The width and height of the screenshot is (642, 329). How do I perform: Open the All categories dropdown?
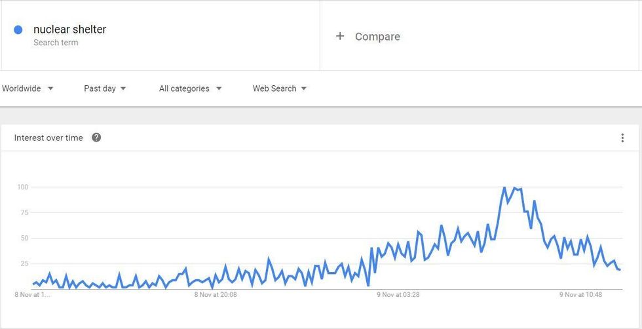pyautogui.click(x=191, y=88)
